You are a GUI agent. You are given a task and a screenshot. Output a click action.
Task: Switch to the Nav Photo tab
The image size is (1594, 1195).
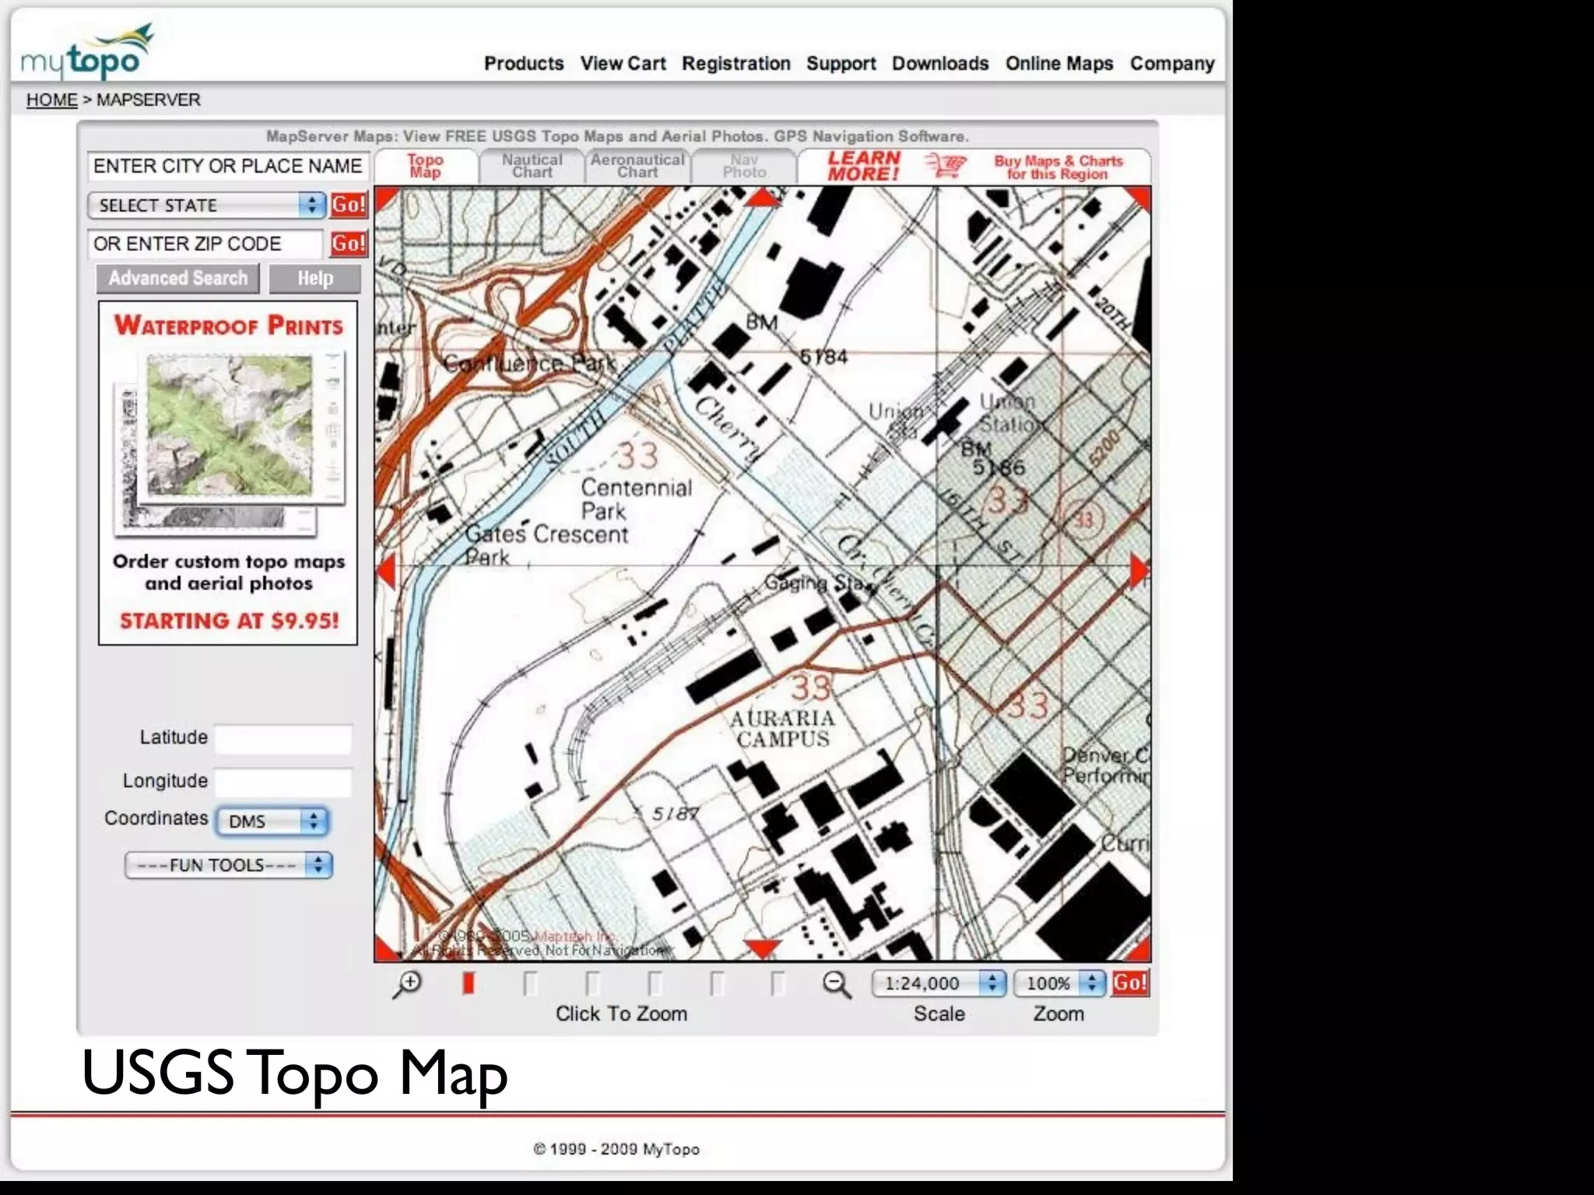coord(744,166)
